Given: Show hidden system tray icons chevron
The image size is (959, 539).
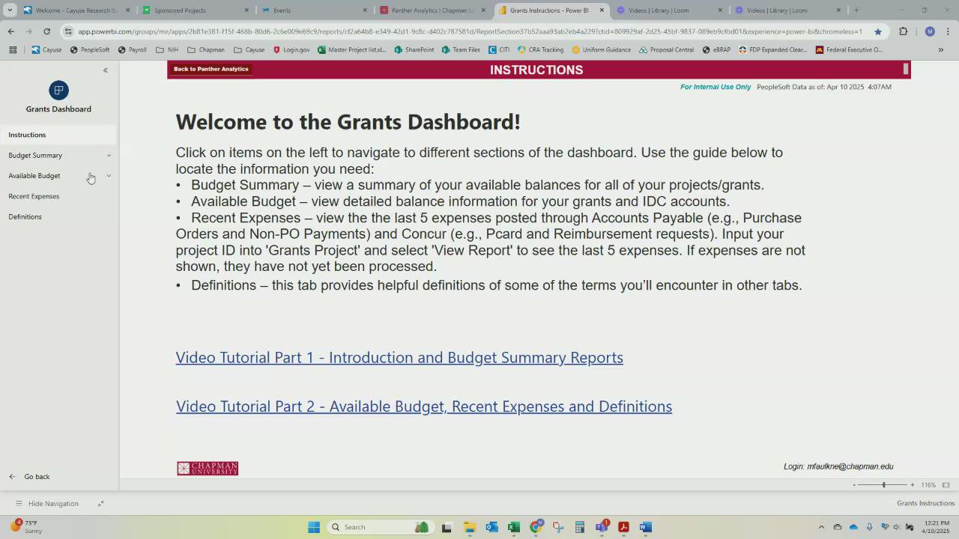Looking at the screenshot, I should point(821,527).
